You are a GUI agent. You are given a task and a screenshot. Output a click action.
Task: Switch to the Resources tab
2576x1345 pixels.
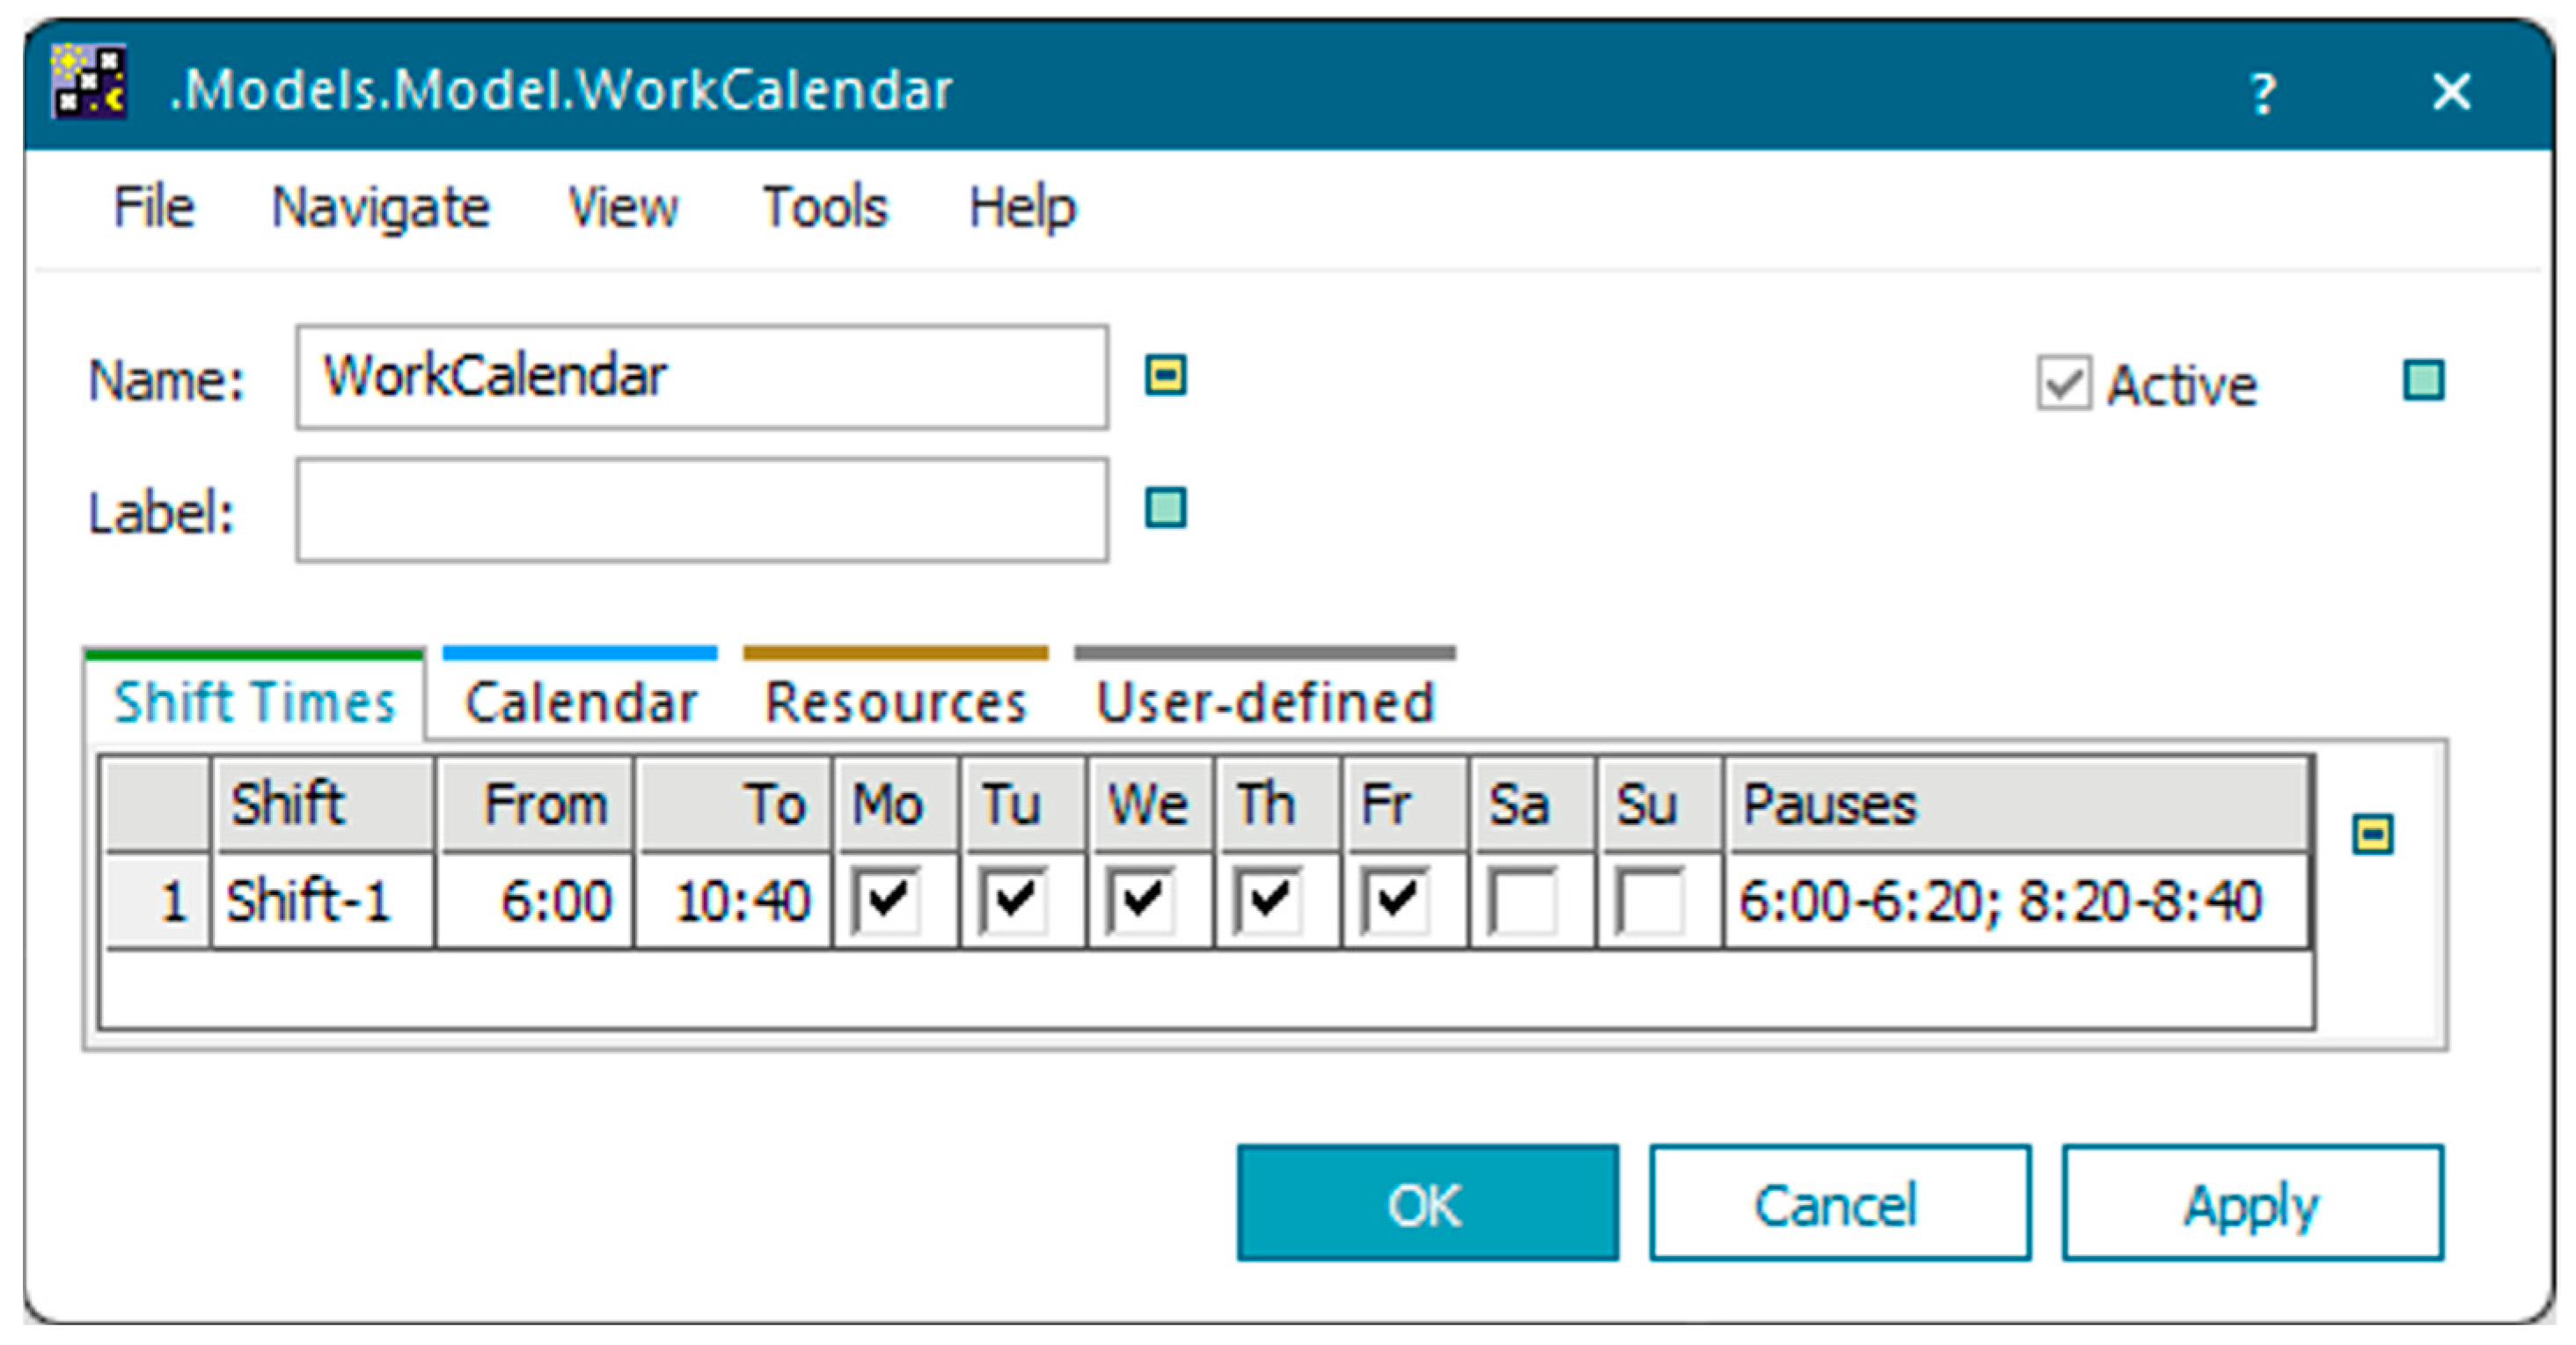pyautogui.click(x=895, y=702)
